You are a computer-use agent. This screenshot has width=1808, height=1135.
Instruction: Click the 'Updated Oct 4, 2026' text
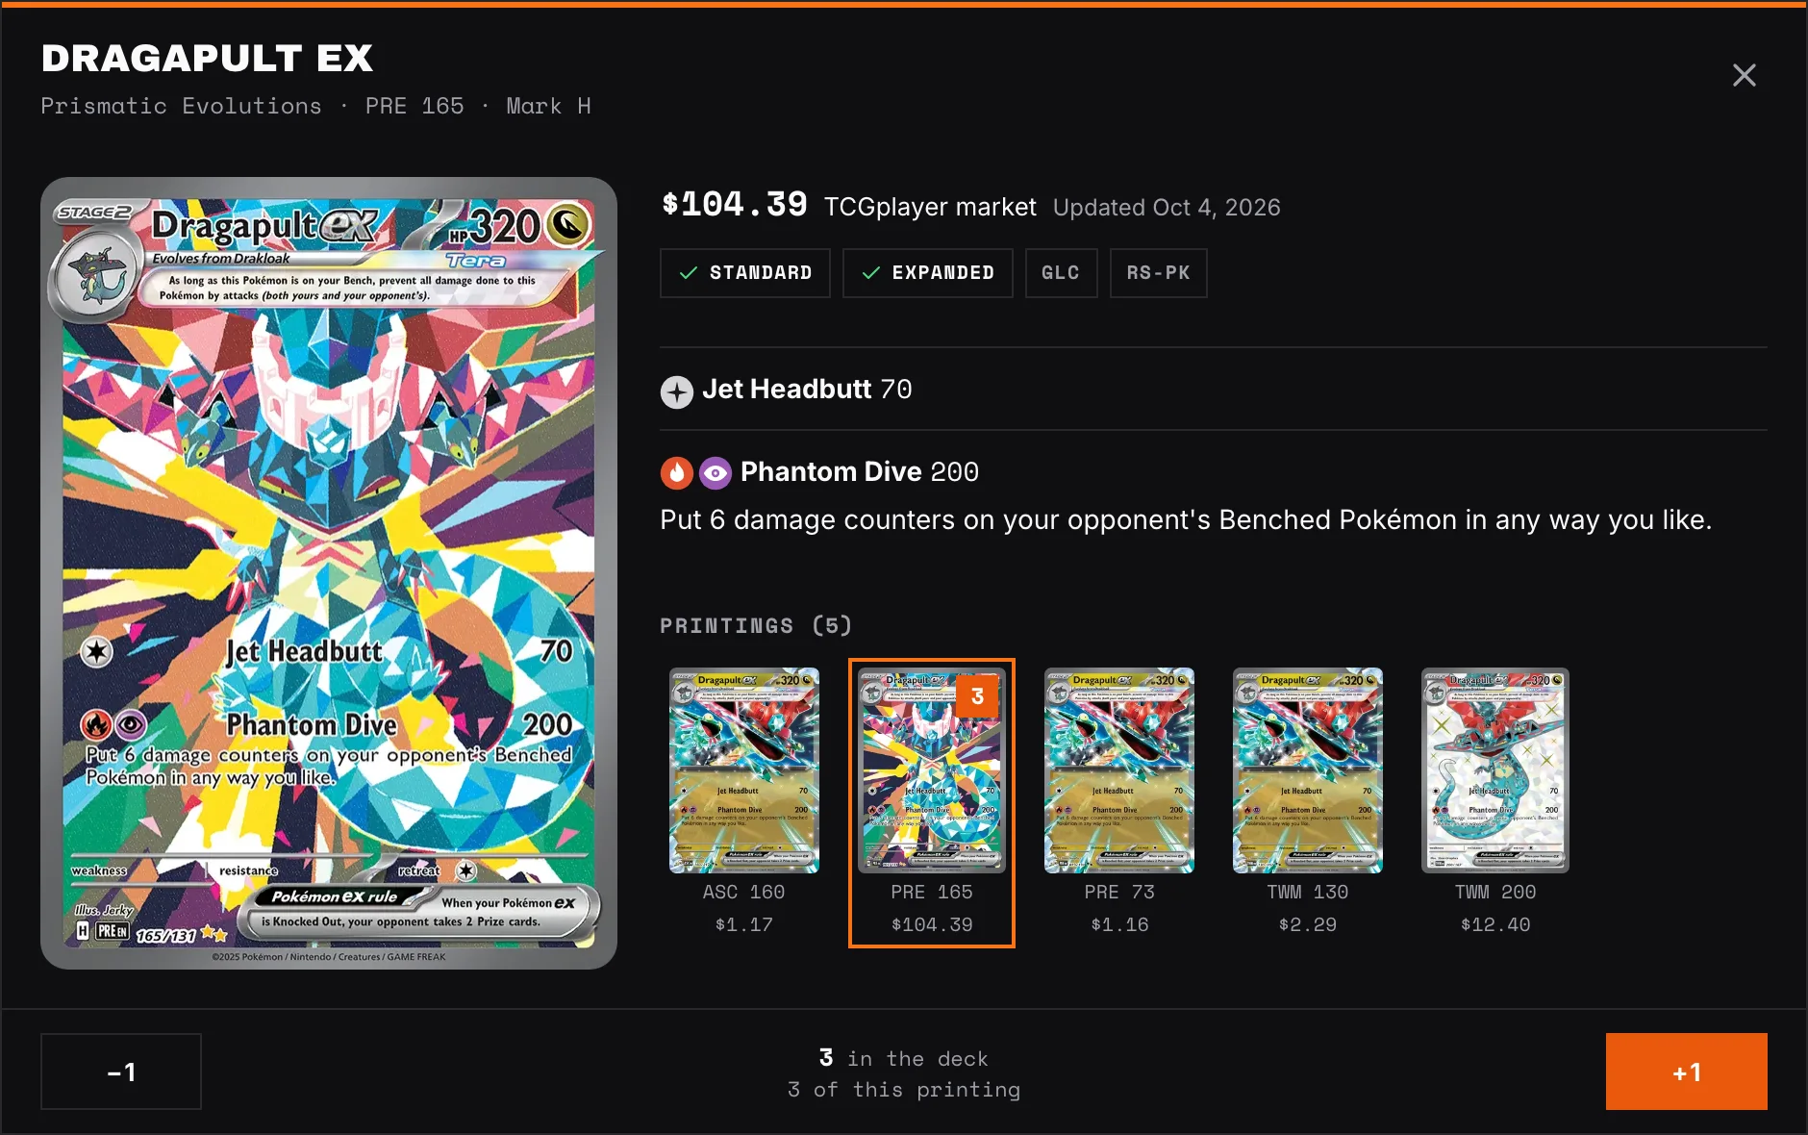coord(1167,208)
